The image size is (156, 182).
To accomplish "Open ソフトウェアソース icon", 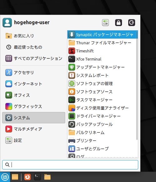I will click(x=72, y=92).
